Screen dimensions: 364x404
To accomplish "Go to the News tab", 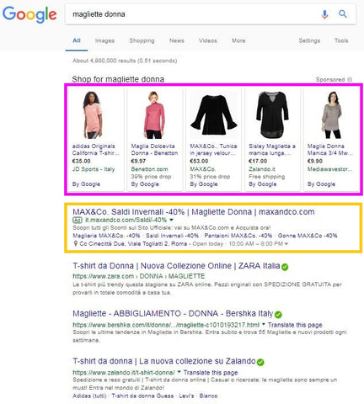I will (x=177, y=40).
